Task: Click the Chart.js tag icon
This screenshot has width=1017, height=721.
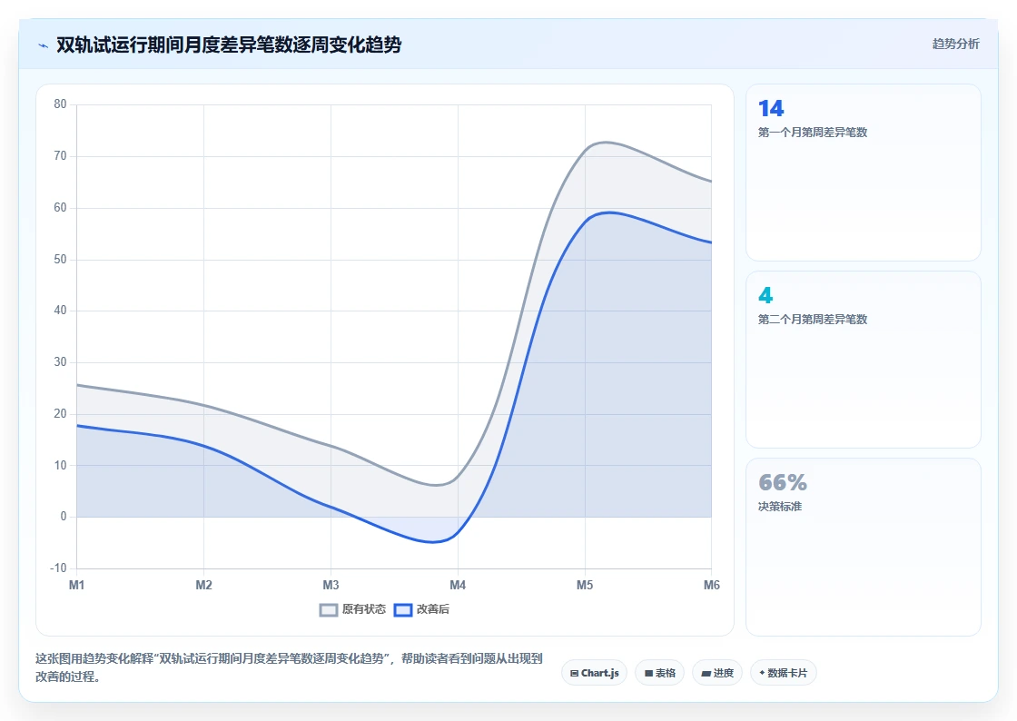Action: (x=574, y=673)
